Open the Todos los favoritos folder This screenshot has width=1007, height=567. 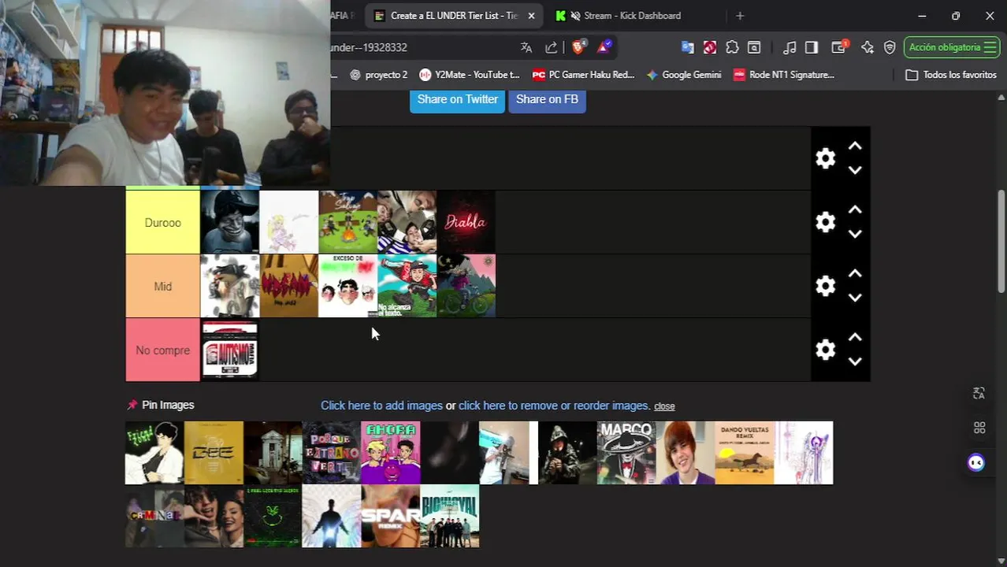click(x=951, y=75)
